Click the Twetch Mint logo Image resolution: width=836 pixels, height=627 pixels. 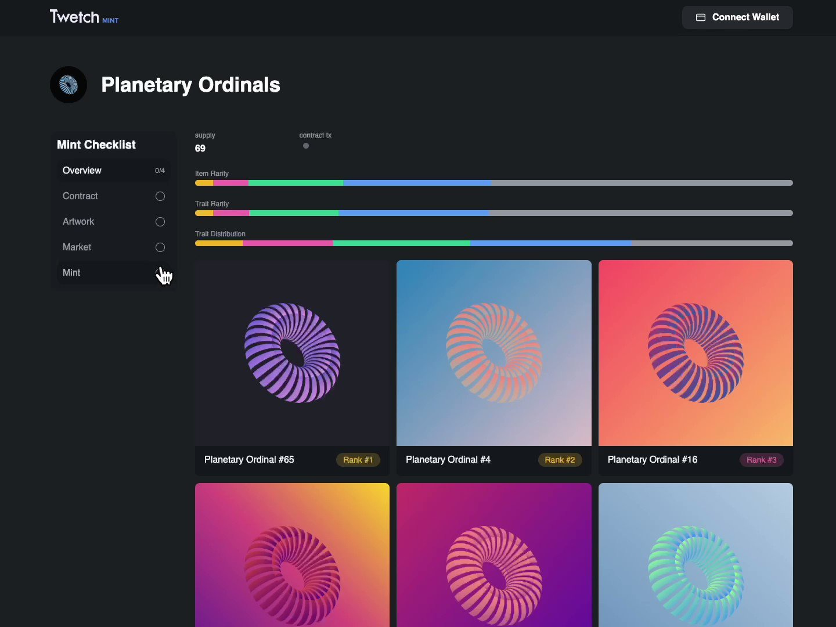click(x=84, y=17)
